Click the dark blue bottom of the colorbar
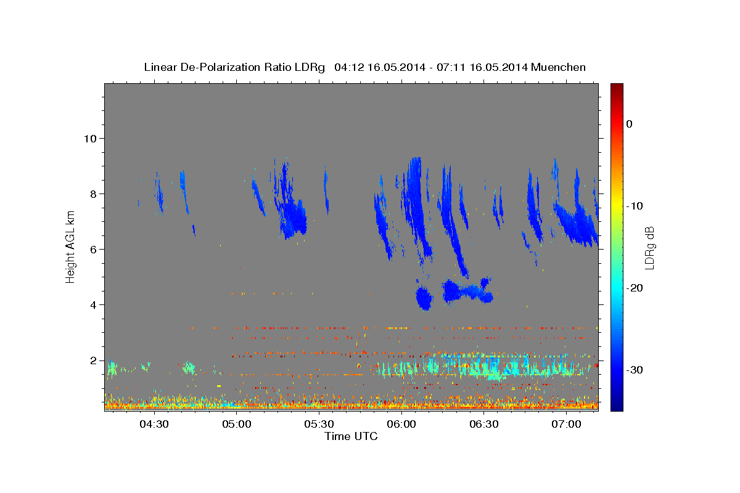This screenshot has height=493, width=740. click(x=616, y=405)
